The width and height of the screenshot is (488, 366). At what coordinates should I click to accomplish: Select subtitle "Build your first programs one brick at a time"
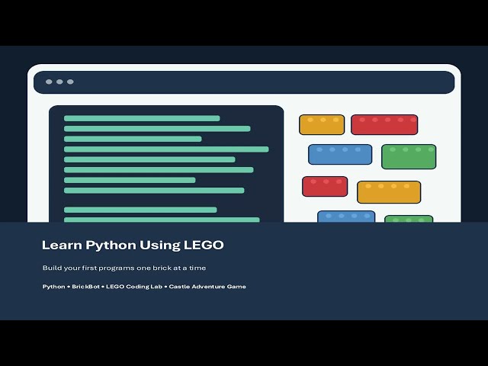tap(124, 268)
